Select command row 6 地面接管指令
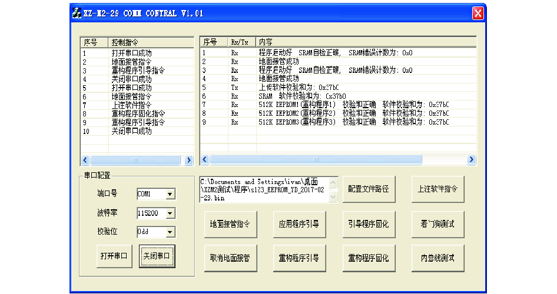The height and width of the screenshot is (294, 557). tap(137, 96)
